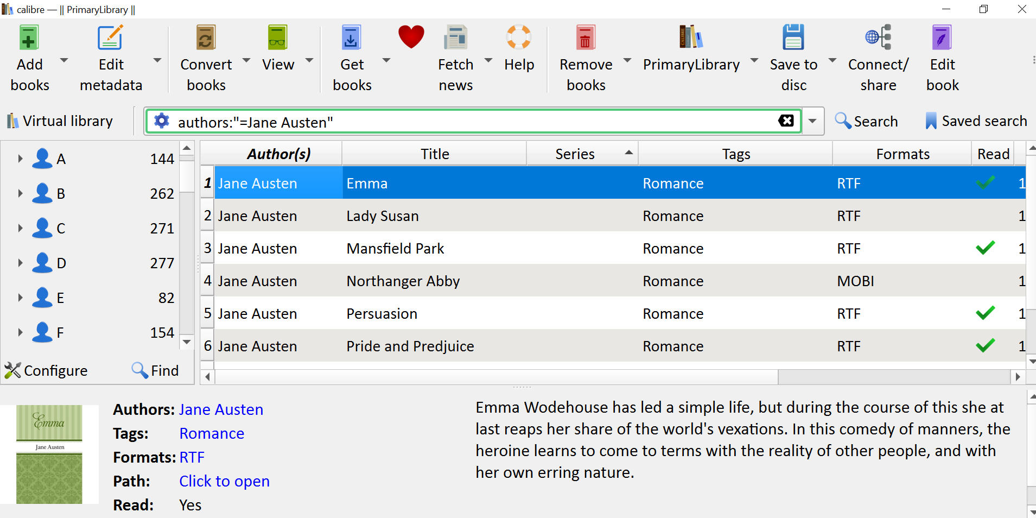Toggle Read checkmark for Persuasion row
Screen dimensions: 1036x518
985,313
